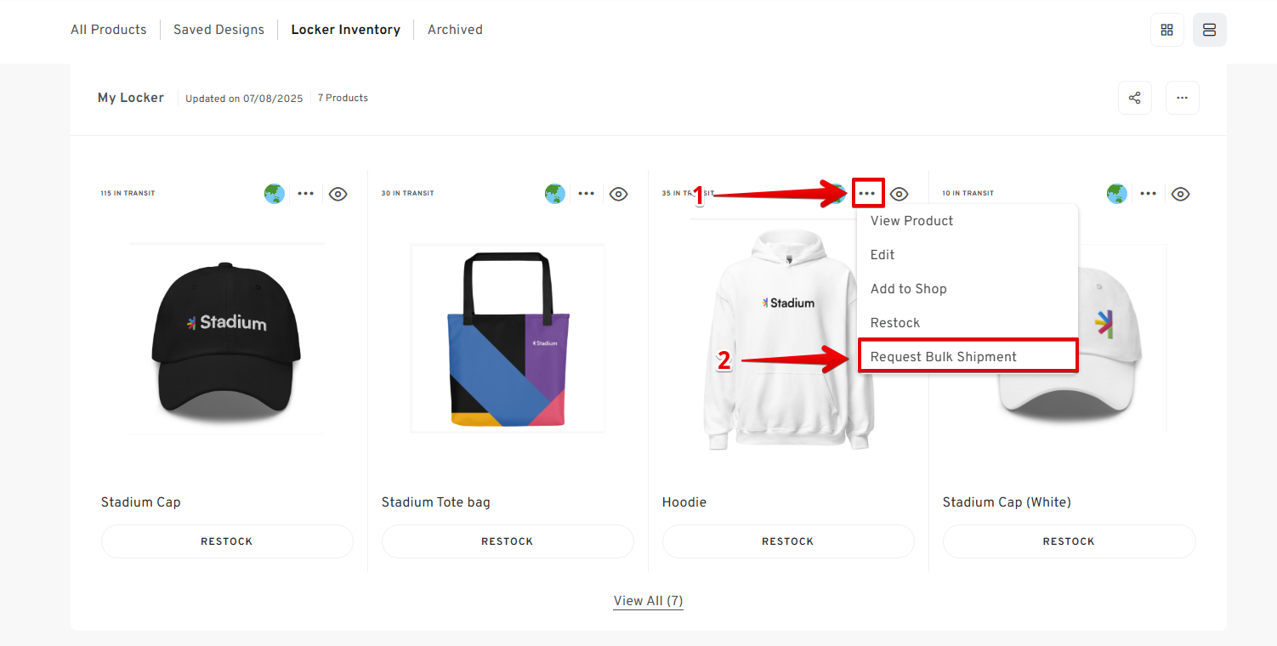
Task: Switch to grid view layout
Action: click(1166, 30)
